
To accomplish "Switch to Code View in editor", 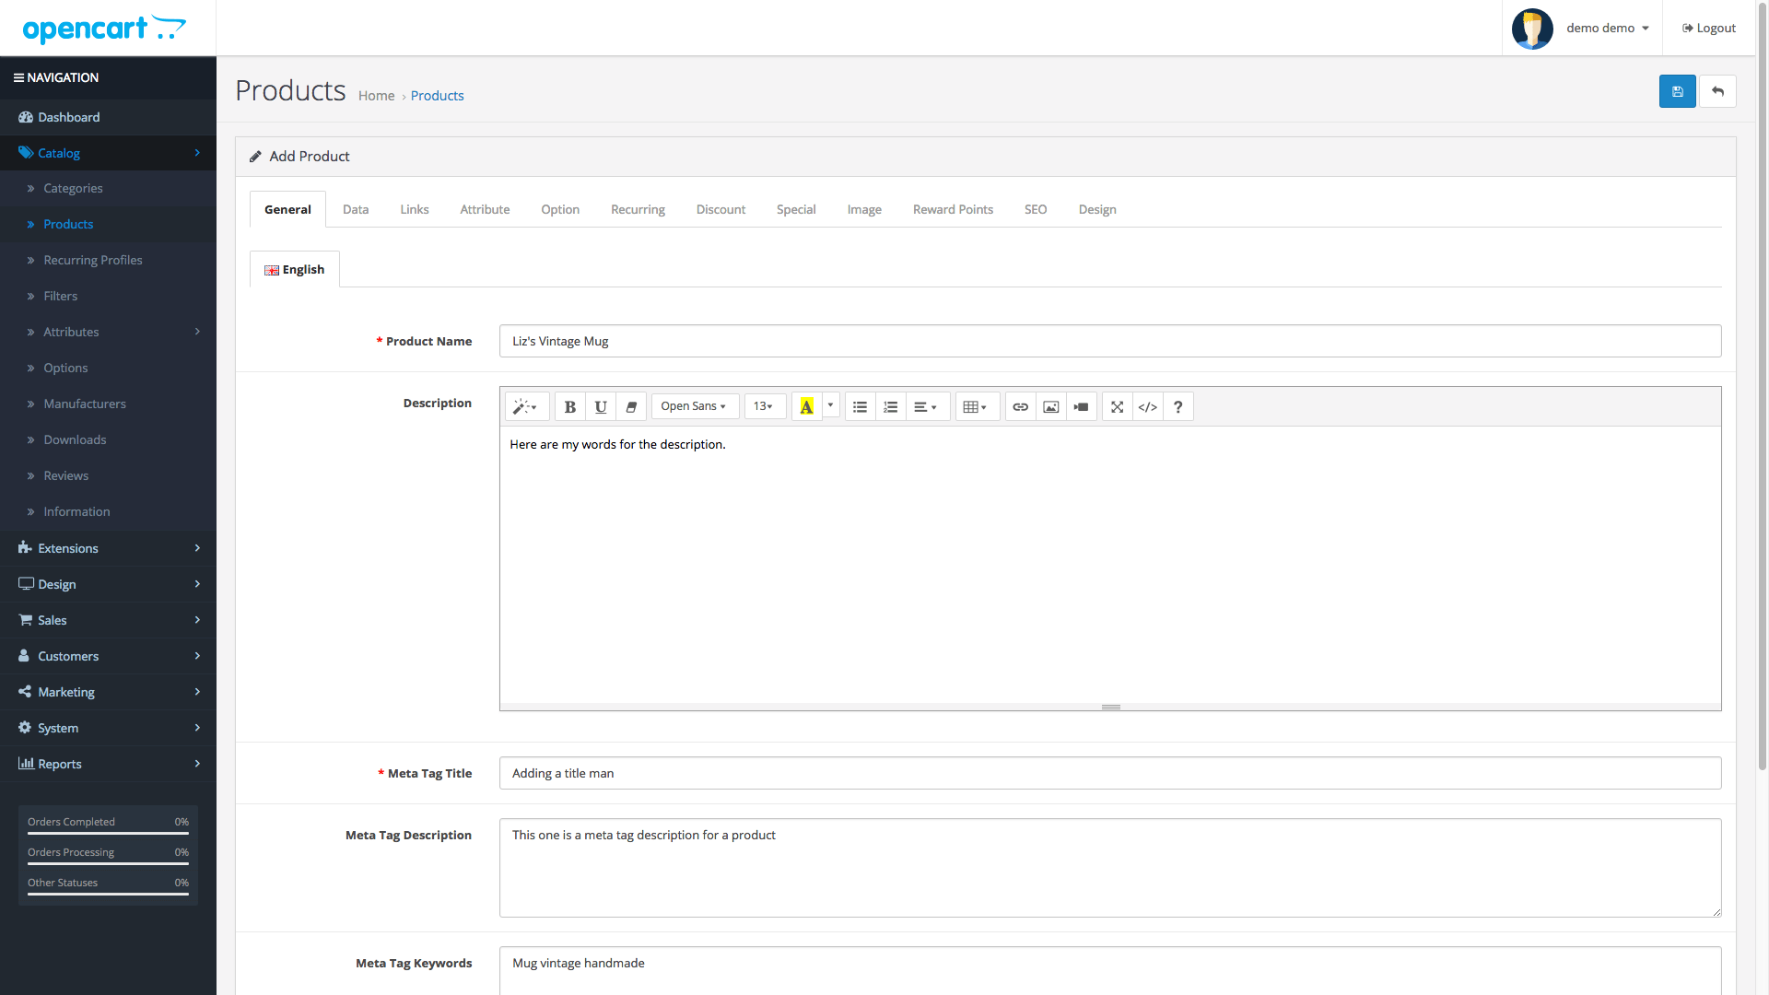I will click(x=1147, y=406).
